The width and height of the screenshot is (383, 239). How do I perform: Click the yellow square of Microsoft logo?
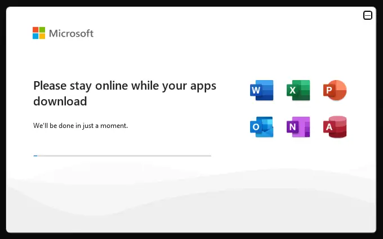(x=42, y=36)
